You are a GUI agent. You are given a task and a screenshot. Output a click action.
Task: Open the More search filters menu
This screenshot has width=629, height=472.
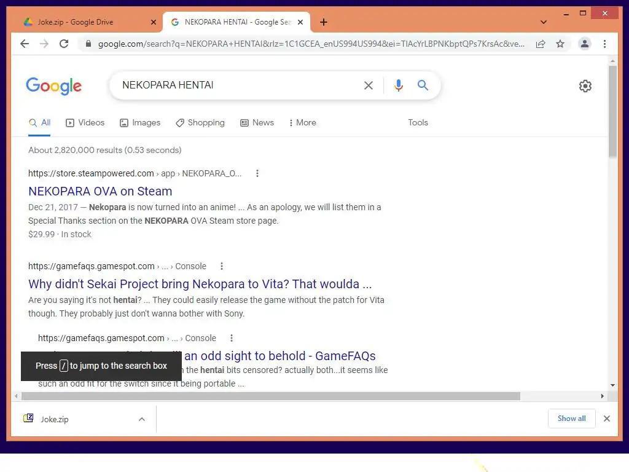(302, 123)
